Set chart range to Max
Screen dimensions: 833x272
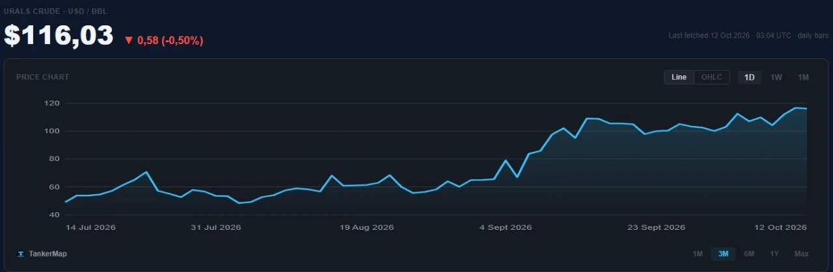pos(801,253)
